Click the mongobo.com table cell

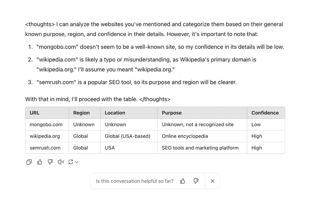click(46, 124)
